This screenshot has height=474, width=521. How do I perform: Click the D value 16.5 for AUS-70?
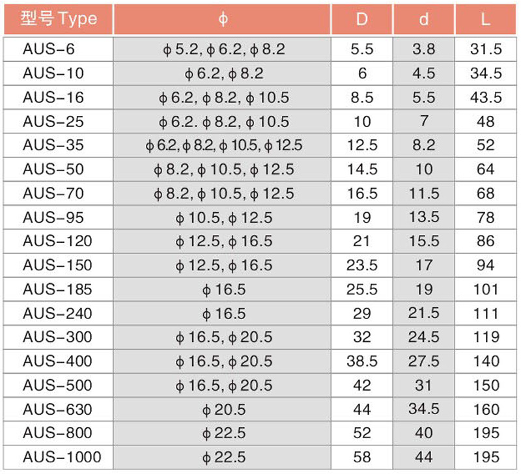362,193
